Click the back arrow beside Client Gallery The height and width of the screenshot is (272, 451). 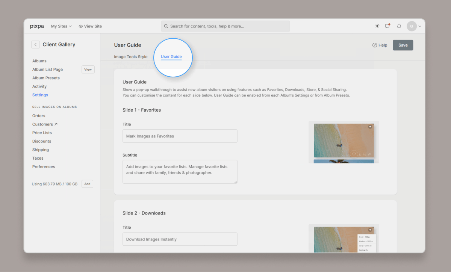(x=35, y=45)
